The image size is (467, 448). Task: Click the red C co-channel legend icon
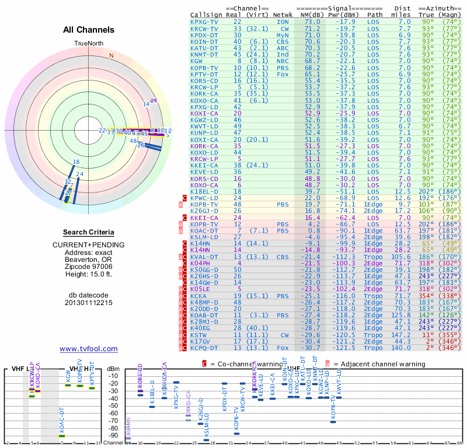pyautogui.click(x=204, y=364)
